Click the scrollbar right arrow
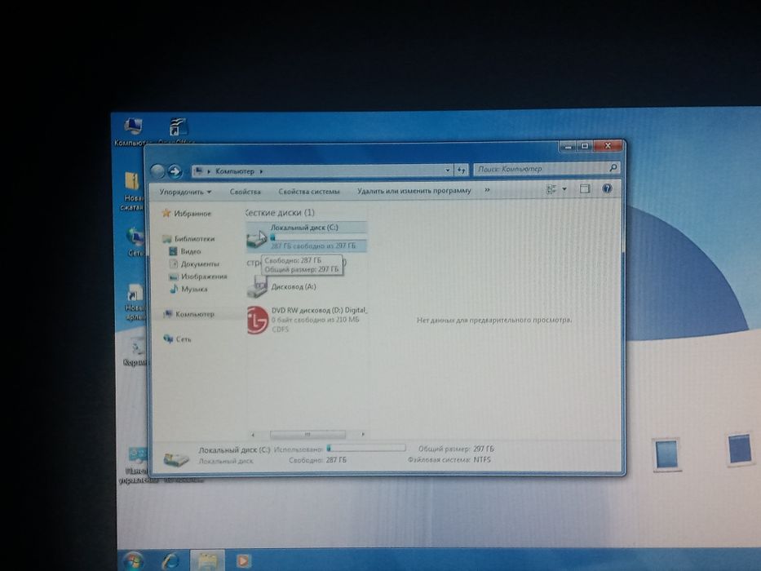Viewport: 761px width, 571px height. coord(362,434)
